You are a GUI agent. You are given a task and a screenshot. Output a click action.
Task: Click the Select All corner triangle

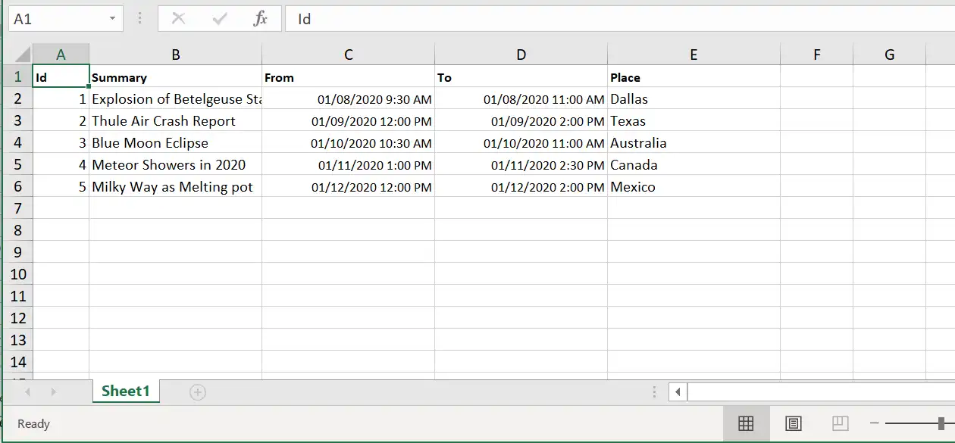pyautogui.click(x=21, y=54)
